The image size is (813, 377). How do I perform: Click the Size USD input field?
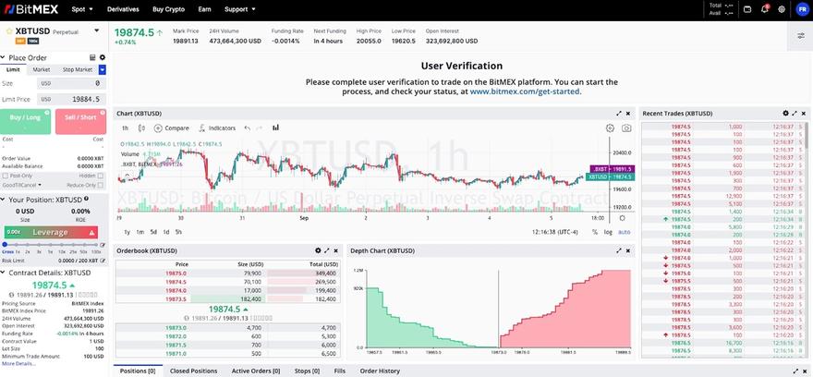click(71, 83)
